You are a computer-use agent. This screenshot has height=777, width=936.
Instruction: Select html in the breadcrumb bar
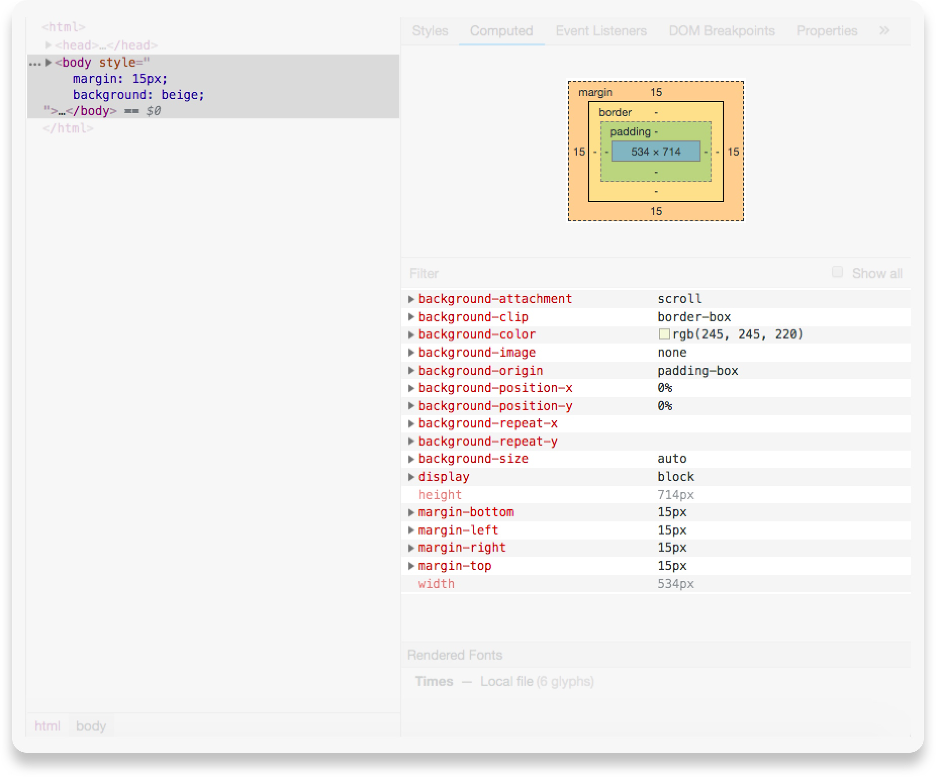pos(48,726)
